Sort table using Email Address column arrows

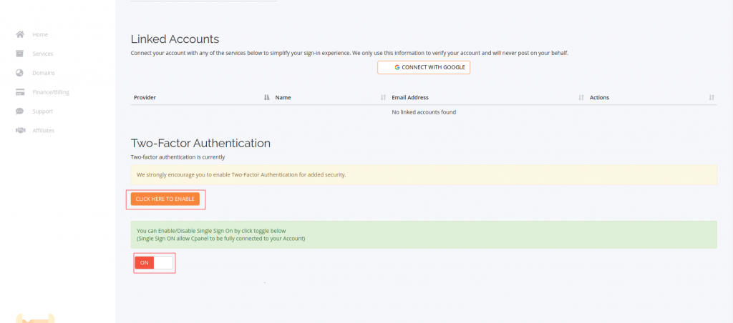[x=581, y=98]
